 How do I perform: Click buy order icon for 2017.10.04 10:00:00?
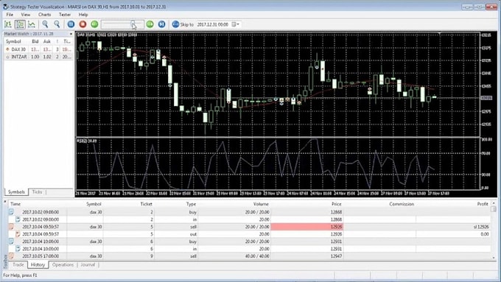12,242
